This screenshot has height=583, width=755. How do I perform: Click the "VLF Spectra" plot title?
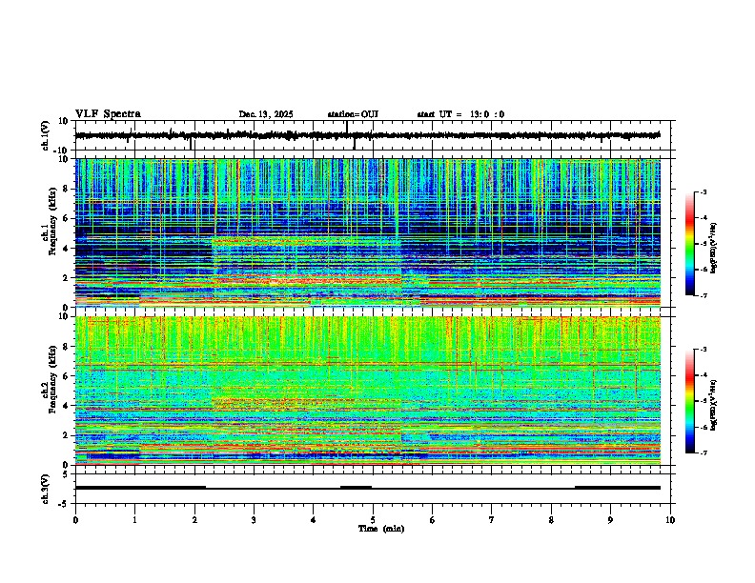pyautogui.click(x=108, y=114)
